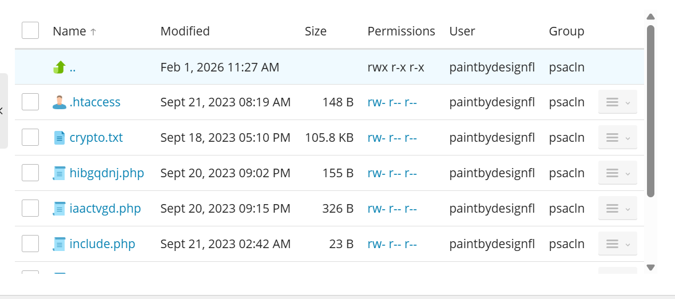Toggle the select-all checkbox in header
The width and height of the screenshot is (675, 299).
pyautogui.click(x=30, y=31)
